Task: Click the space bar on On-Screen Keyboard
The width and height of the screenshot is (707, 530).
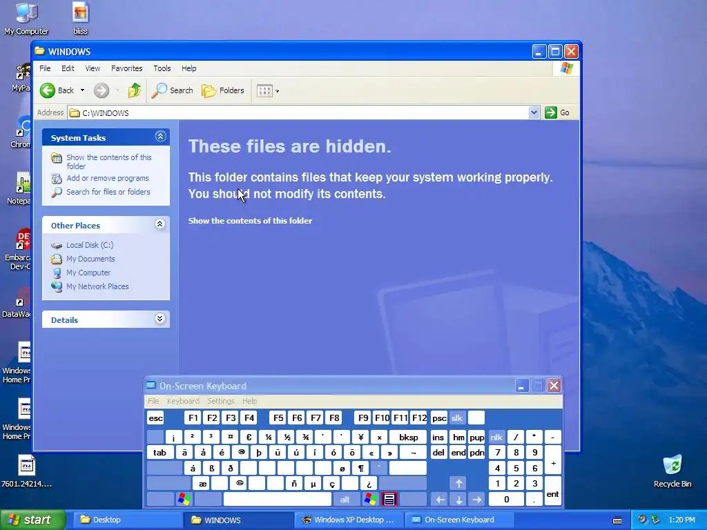Action: point(278,500)
